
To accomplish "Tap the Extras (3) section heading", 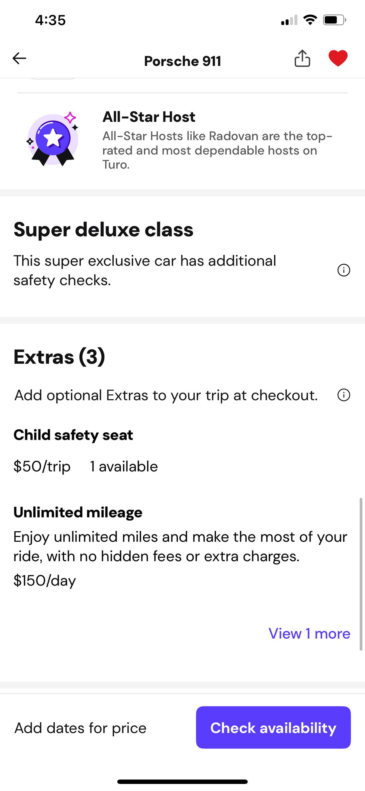I will (x=59, y=357).
